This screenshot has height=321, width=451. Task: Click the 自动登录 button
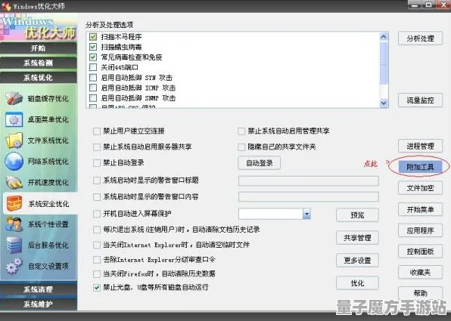pyautogui.click(x=259, y=163)
